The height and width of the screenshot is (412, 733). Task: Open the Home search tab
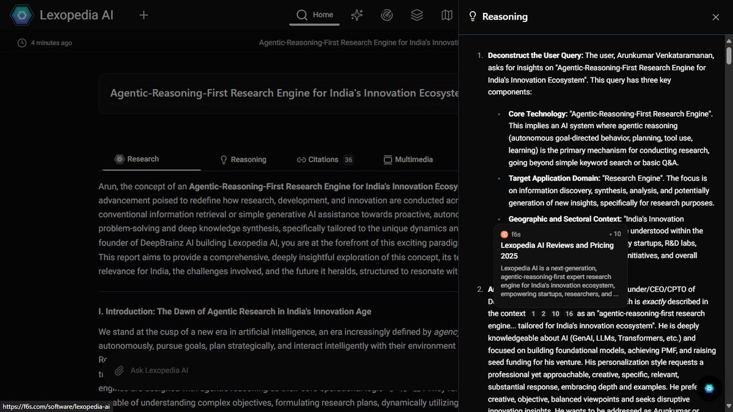315,15
